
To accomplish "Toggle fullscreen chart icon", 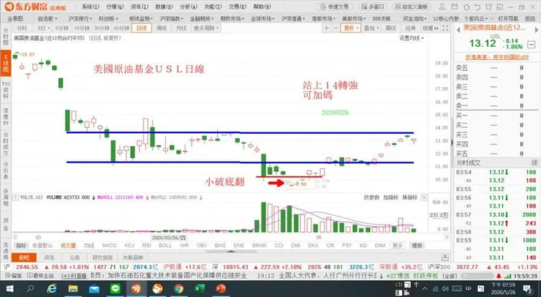I will [445, 28].
